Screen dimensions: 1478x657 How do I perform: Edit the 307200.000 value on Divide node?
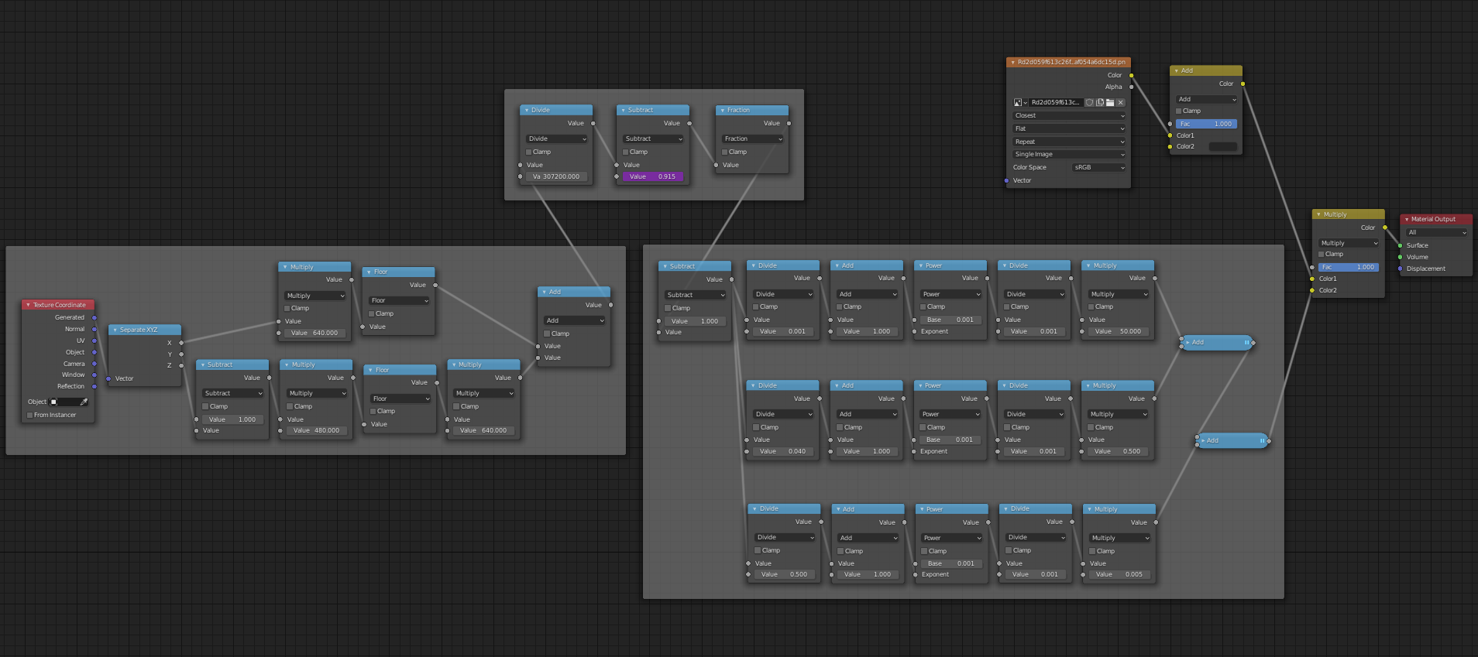[556, 176]
